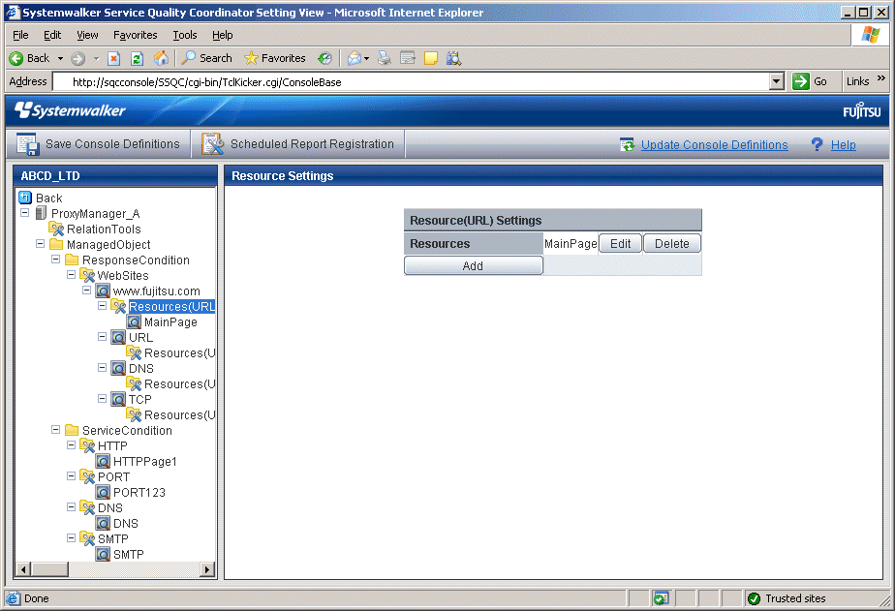The height and width of the screenshot is (611, 895).
Task: Click the IE Back arrow icon
Action: [x=15, y=58]
